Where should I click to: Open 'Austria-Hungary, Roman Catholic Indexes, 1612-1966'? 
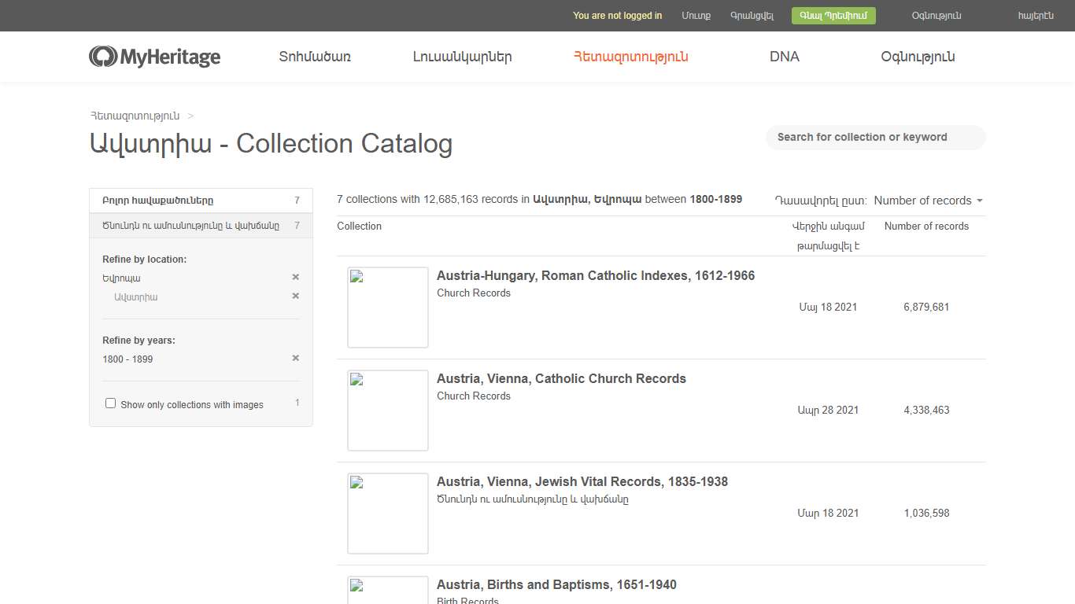pos(596,275)
